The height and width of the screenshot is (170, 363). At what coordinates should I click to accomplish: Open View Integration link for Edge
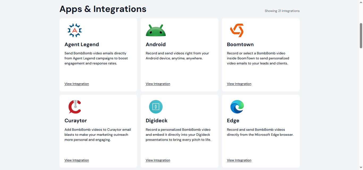coord(239,160)
